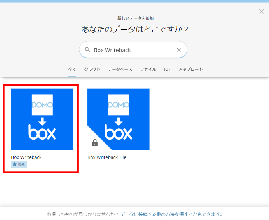The height and width of the screenshot is (220, 269).
Task: Close the 新しいデータを追加 dialog
Action: click(261, 11)
